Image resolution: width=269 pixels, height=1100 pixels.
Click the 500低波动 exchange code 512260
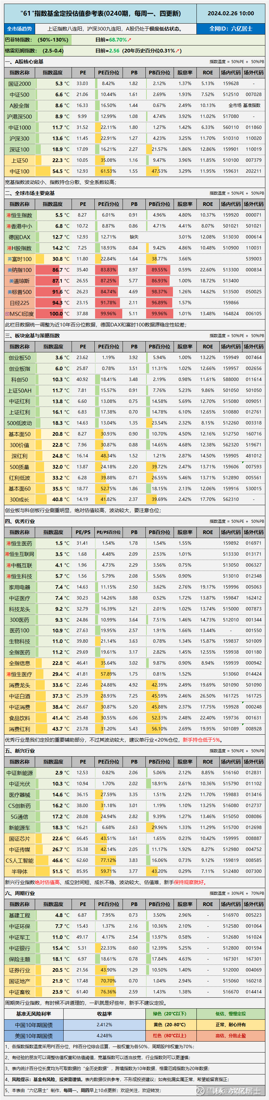231,423
